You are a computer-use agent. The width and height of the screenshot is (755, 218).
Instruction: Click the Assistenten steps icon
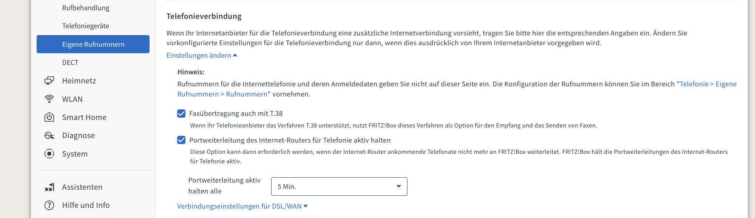49,187
